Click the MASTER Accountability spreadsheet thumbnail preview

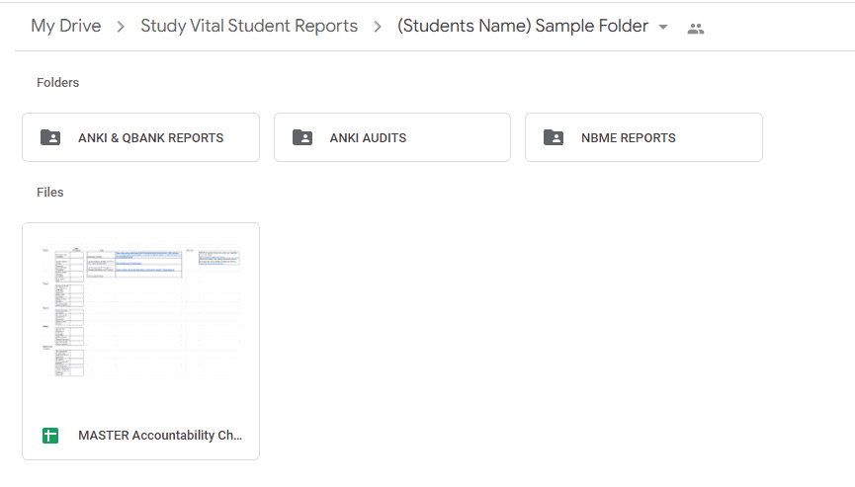coord(140,311)
